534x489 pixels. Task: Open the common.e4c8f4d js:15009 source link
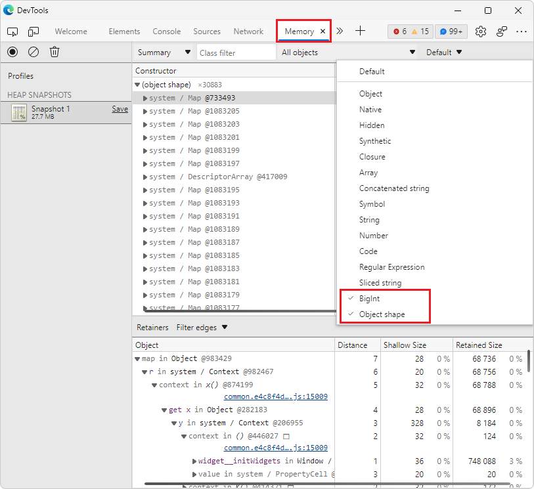(x=277, y=396)
